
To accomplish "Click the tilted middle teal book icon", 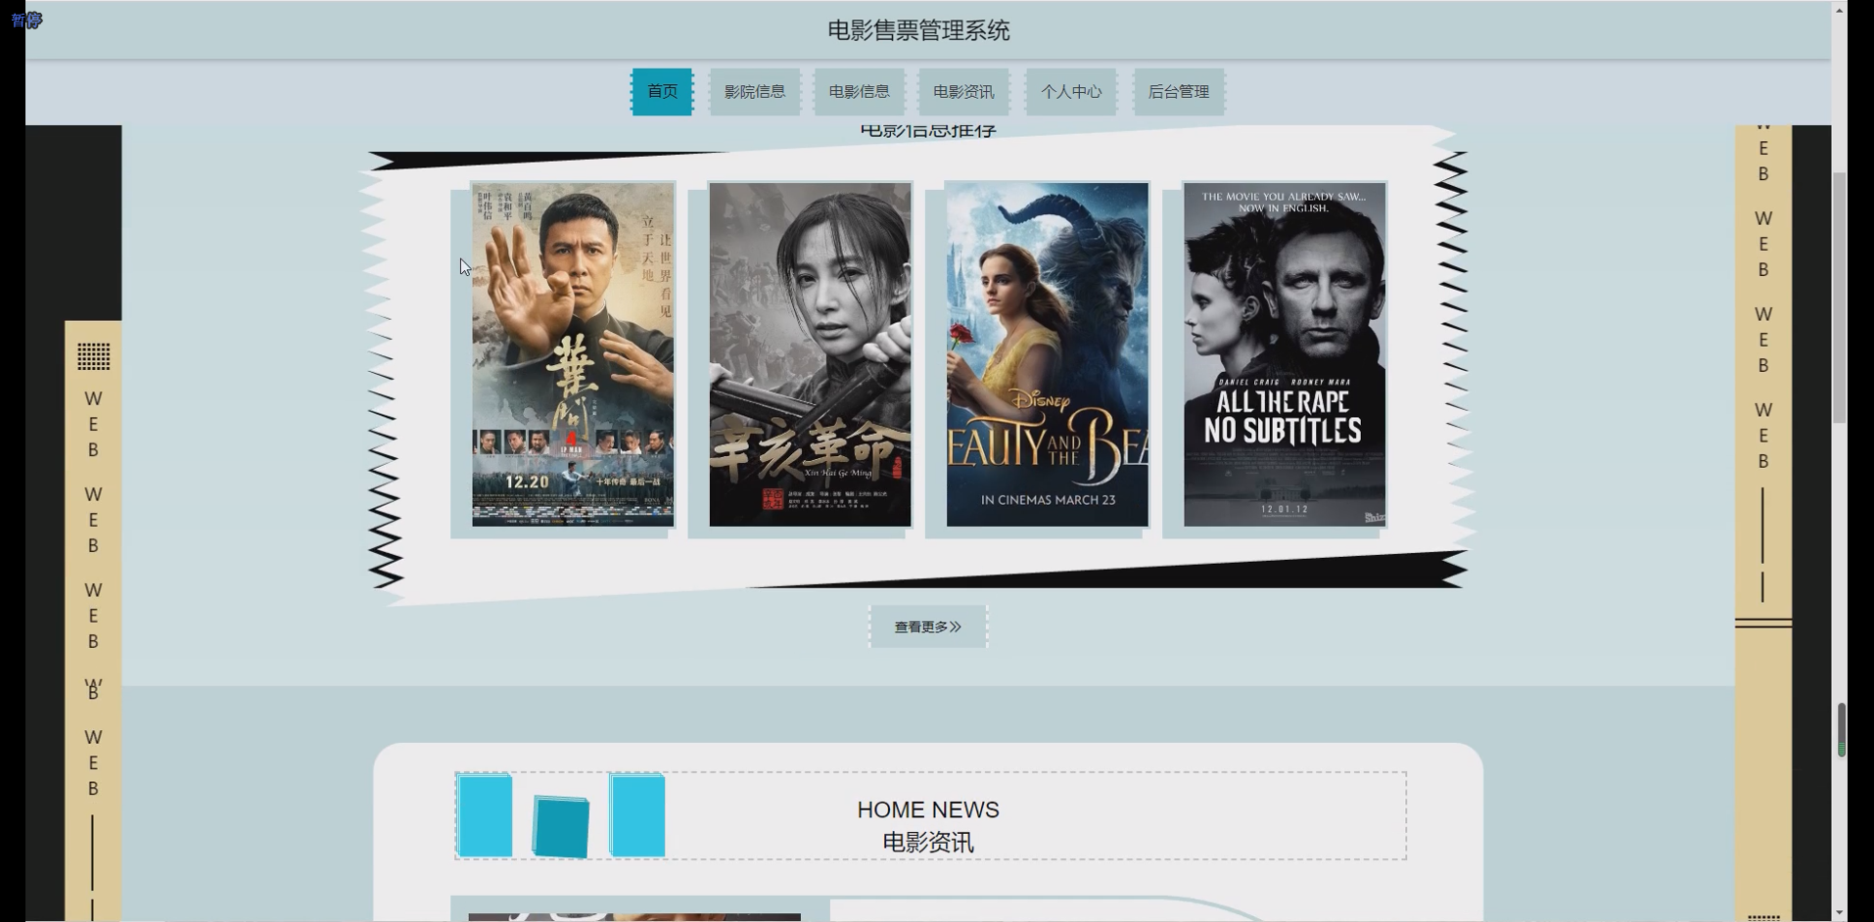I will click(x=561, y=827).
